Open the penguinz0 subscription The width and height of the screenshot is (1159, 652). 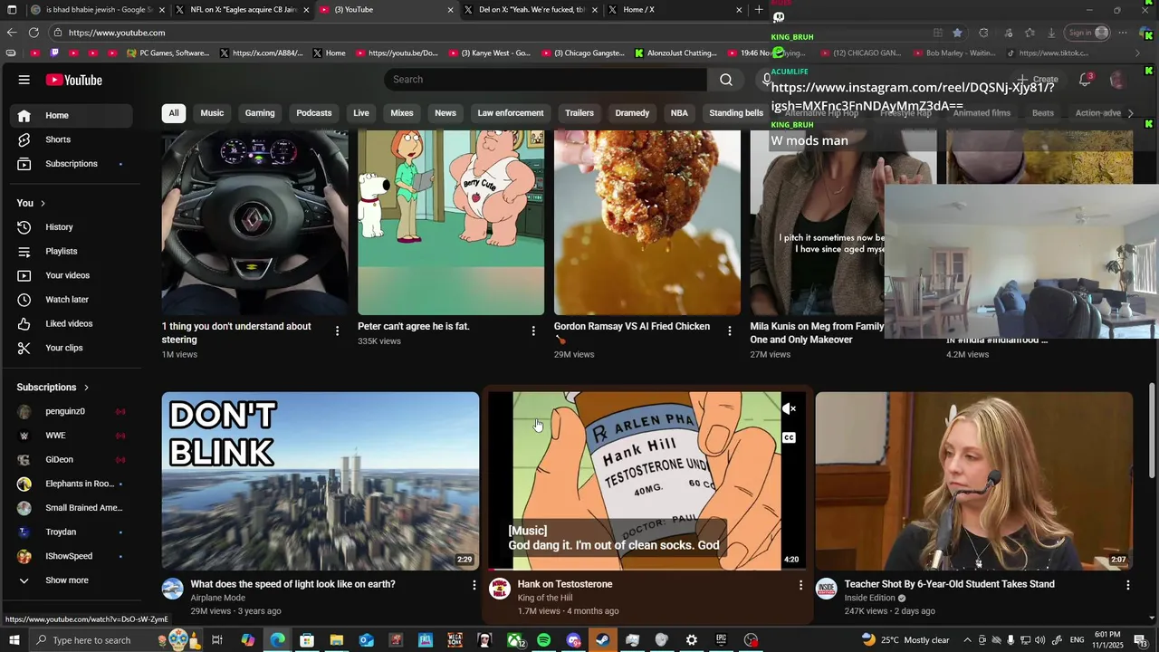[x=71, y=411]
